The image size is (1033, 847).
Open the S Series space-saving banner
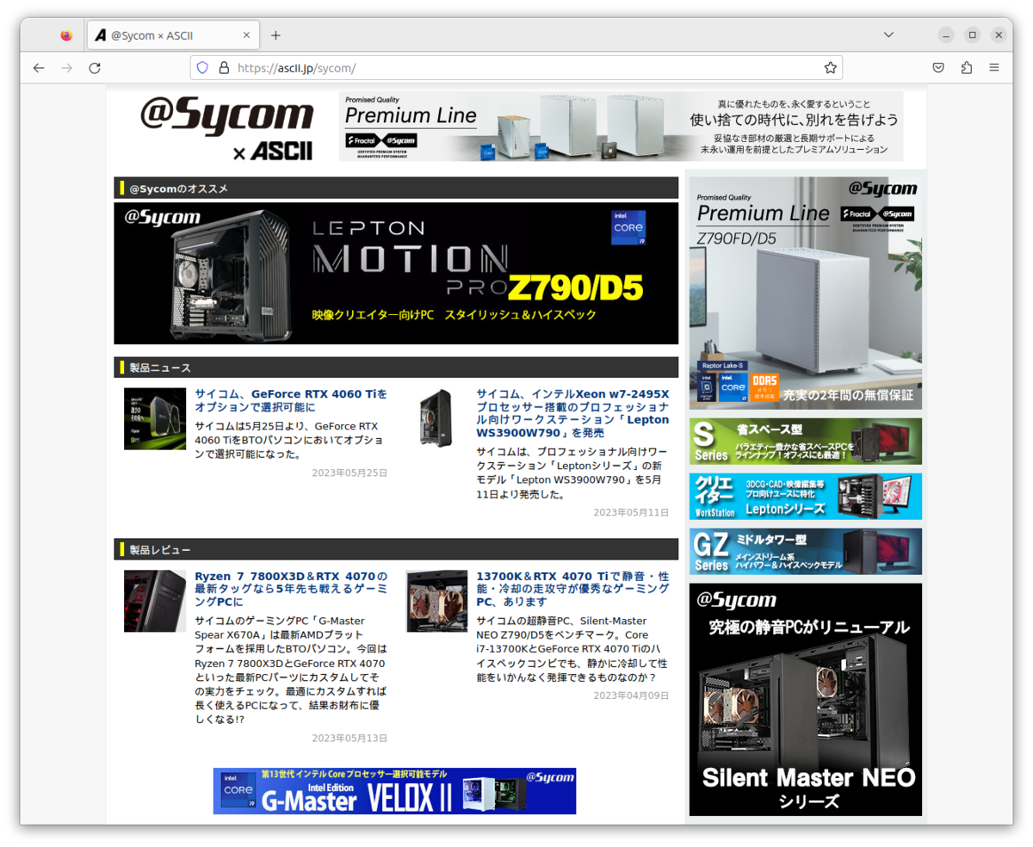[x=806, y=442]
